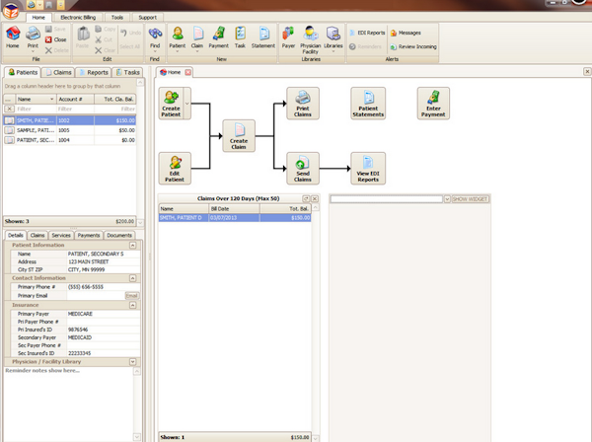Click the Statement icon in the ribbon
The image size is (592, 442).
(262, 38)
